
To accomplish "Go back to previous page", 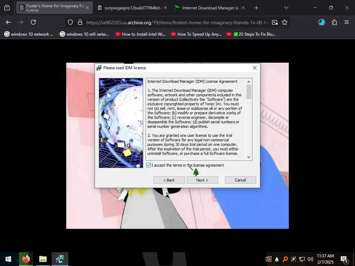I will click(8, 22).
